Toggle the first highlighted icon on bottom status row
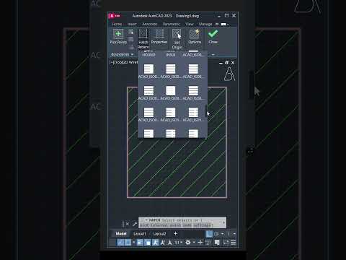The height and width of the screenshot is (260, 346). point(120,243)
